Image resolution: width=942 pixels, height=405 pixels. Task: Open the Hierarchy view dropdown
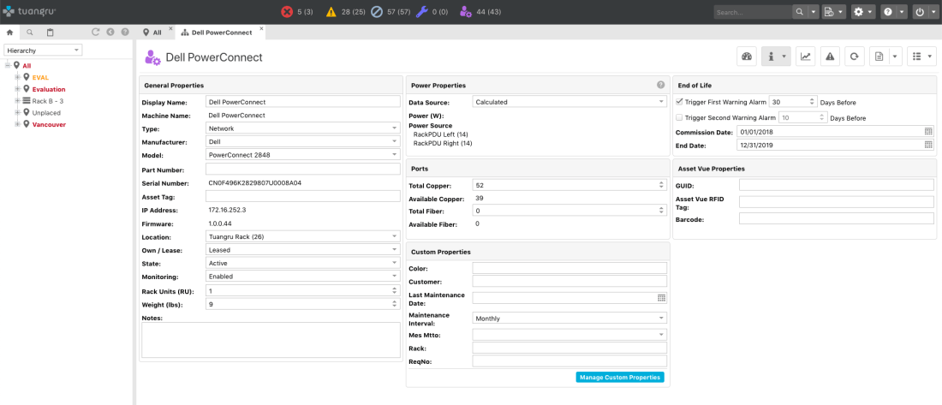[x=44, y=51]
